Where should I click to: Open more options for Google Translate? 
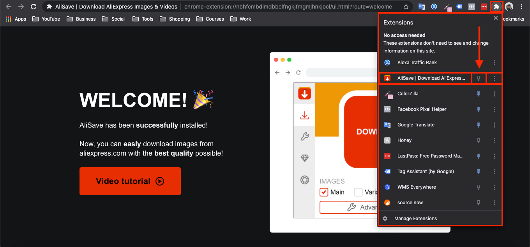tap(494, 125)
